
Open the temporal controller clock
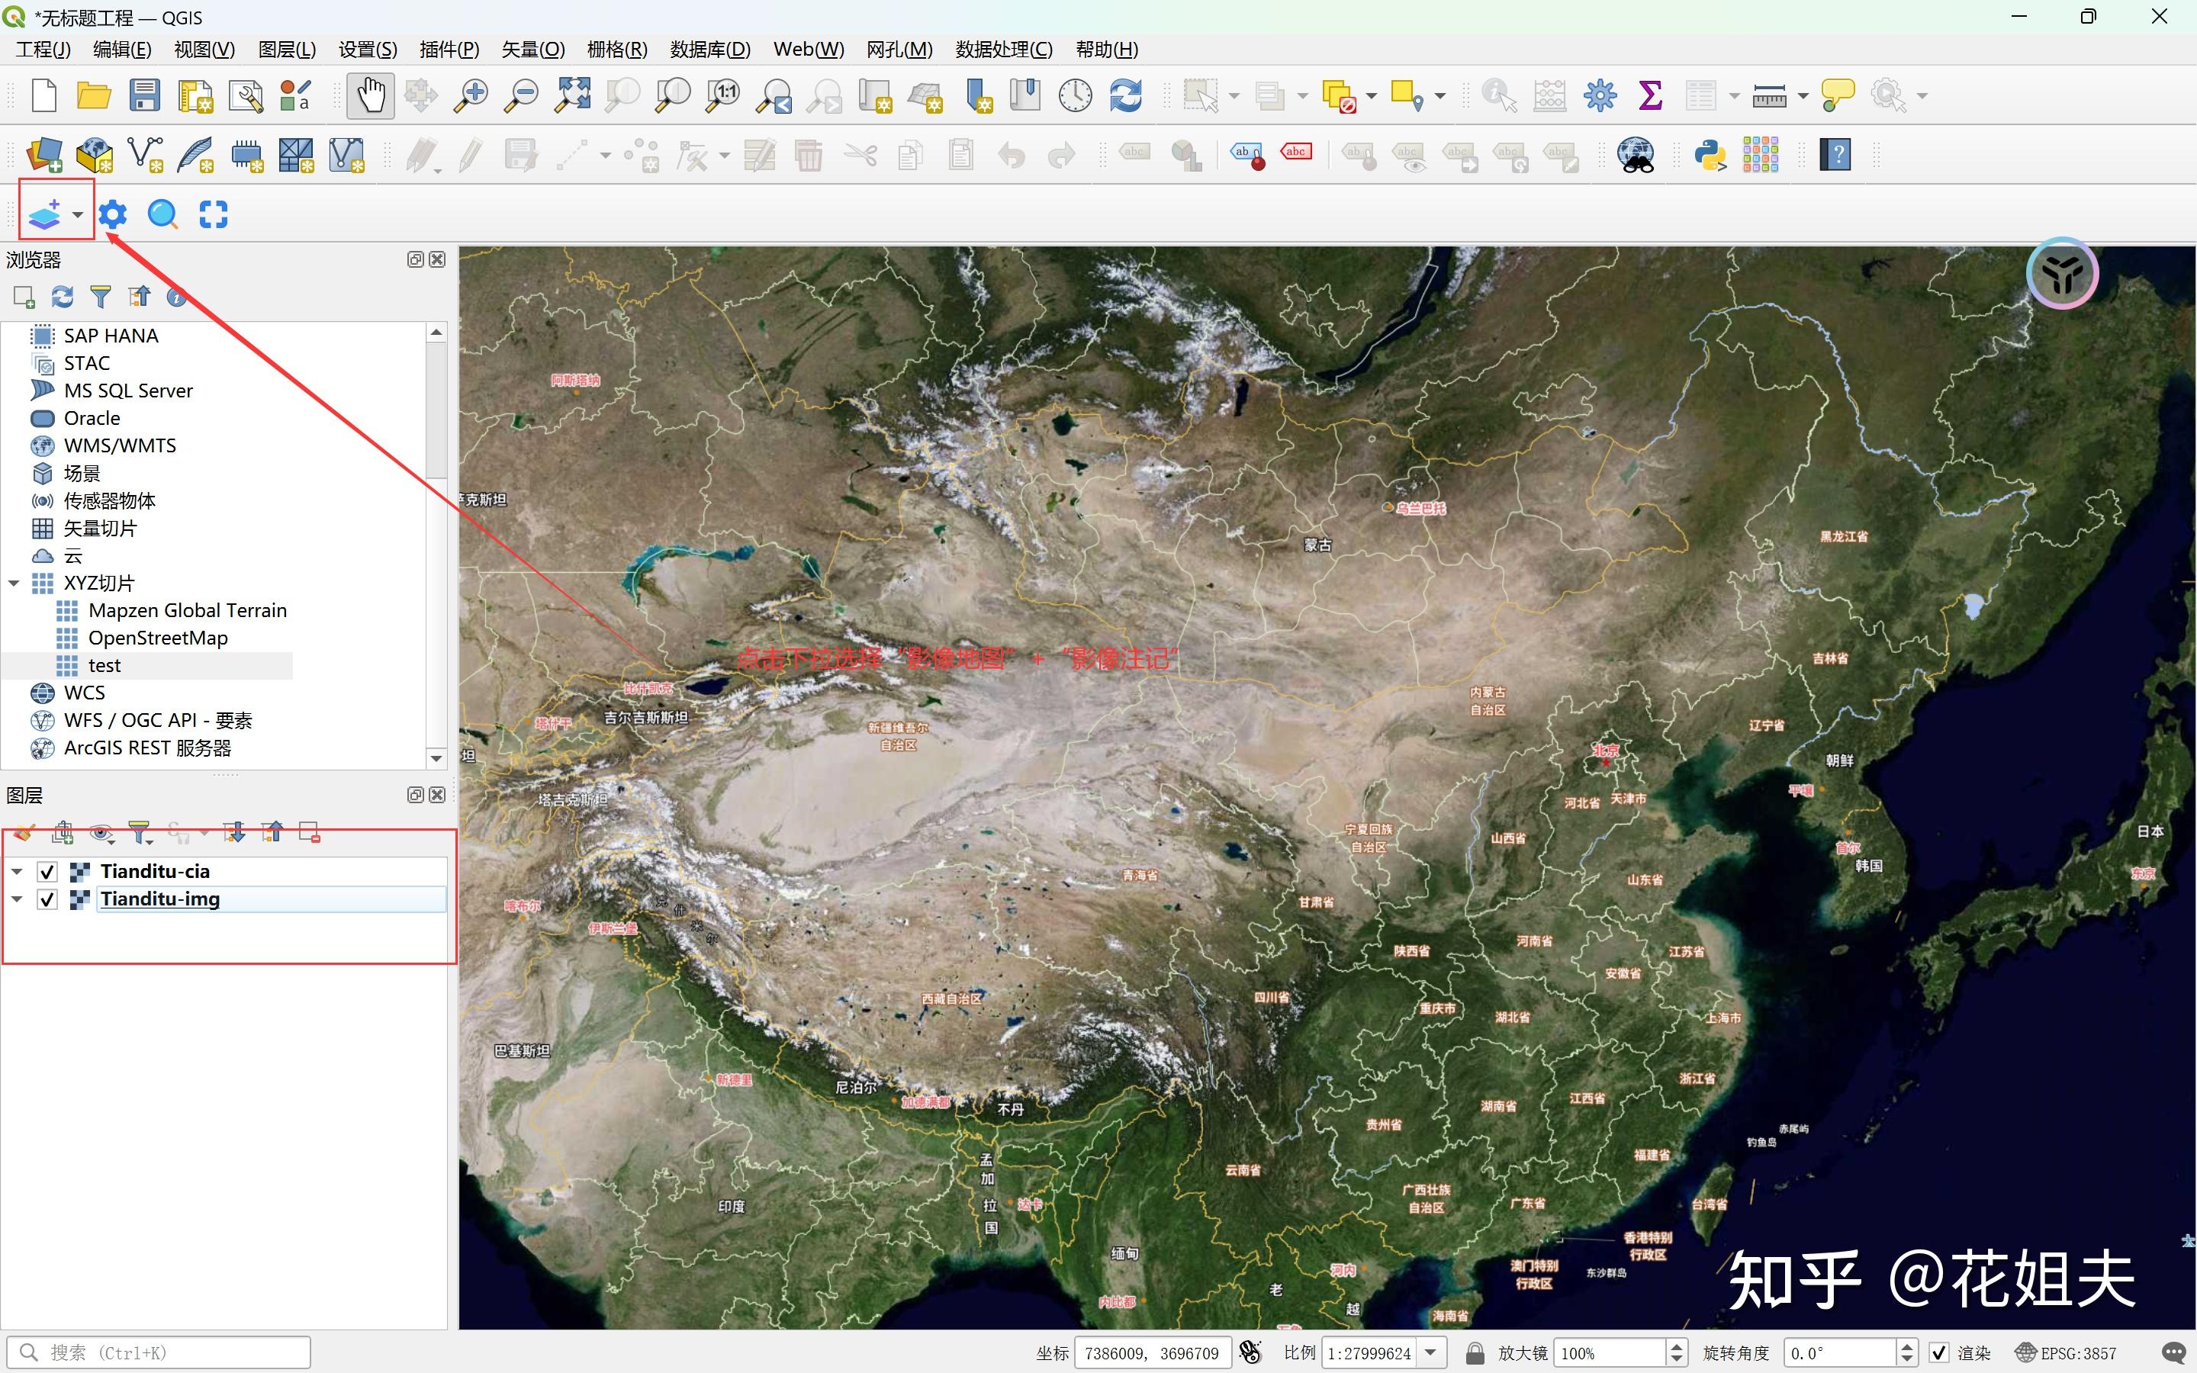(1076, 95)
